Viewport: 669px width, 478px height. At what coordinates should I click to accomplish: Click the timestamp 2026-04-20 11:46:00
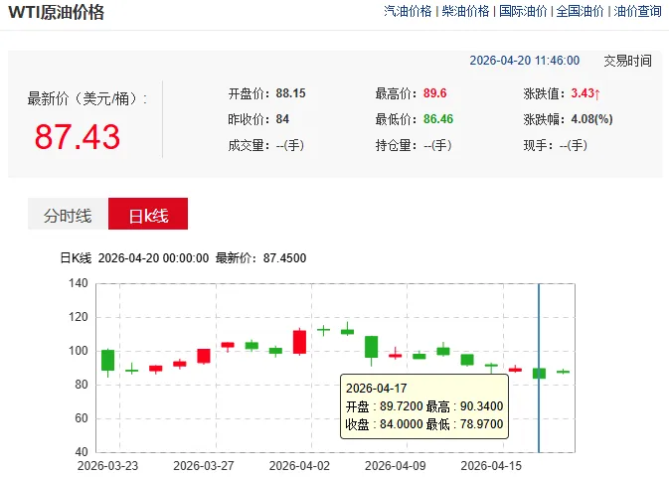click(524, 61)
